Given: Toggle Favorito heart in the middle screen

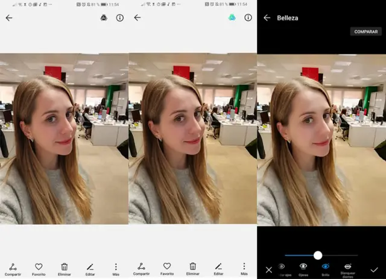Looking at the screenshot, I should [167, 268].
